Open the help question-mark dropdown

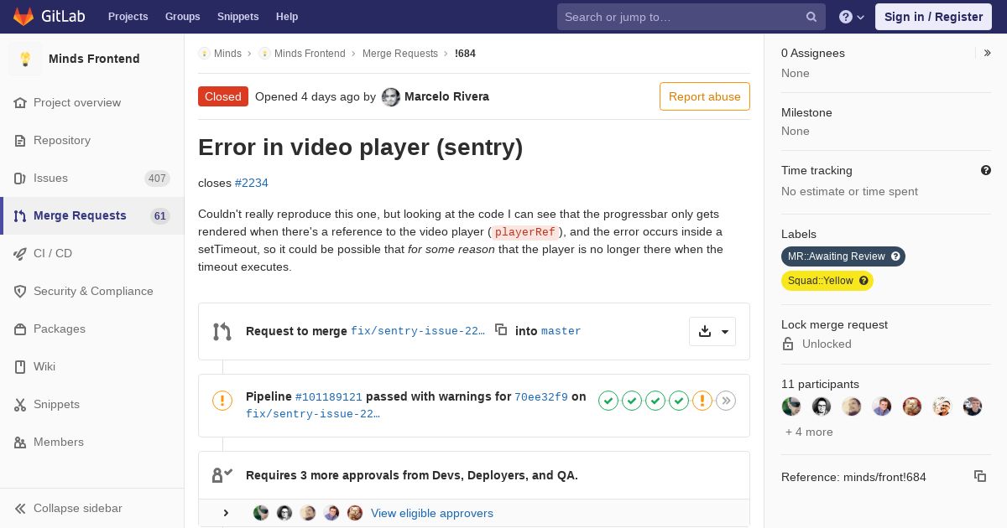[x=852, y=17]
